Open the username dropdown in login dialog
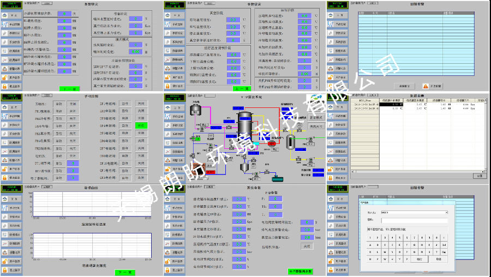 tap(446, 213)
